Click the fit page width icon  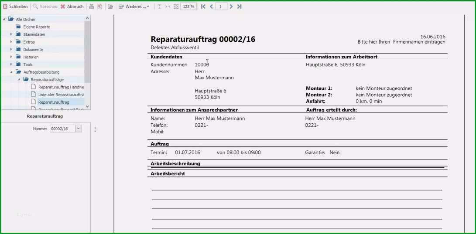[x=168, y=7]
